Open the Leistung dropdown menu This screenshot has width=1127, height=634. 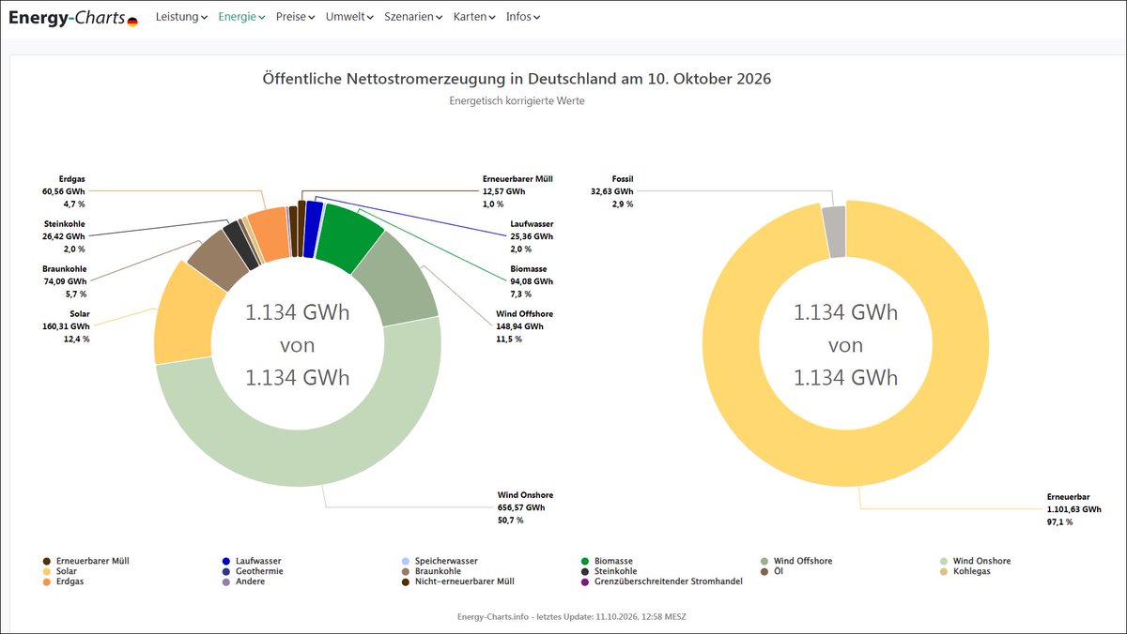[x=181, y=17]
